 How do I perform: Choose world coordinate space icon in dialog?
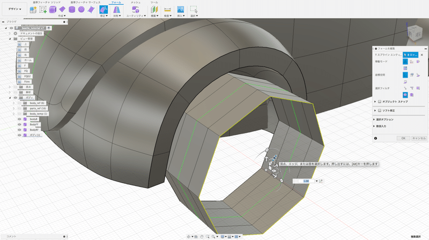pyautogui.click(x=405, y=74)
